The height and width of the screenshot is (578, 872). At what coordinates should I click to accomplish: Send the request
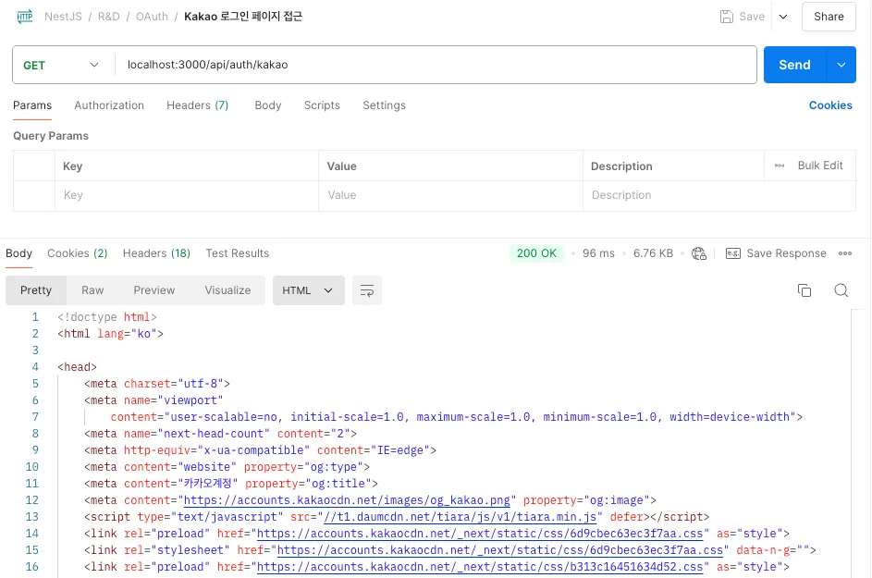tap(794, 65)
